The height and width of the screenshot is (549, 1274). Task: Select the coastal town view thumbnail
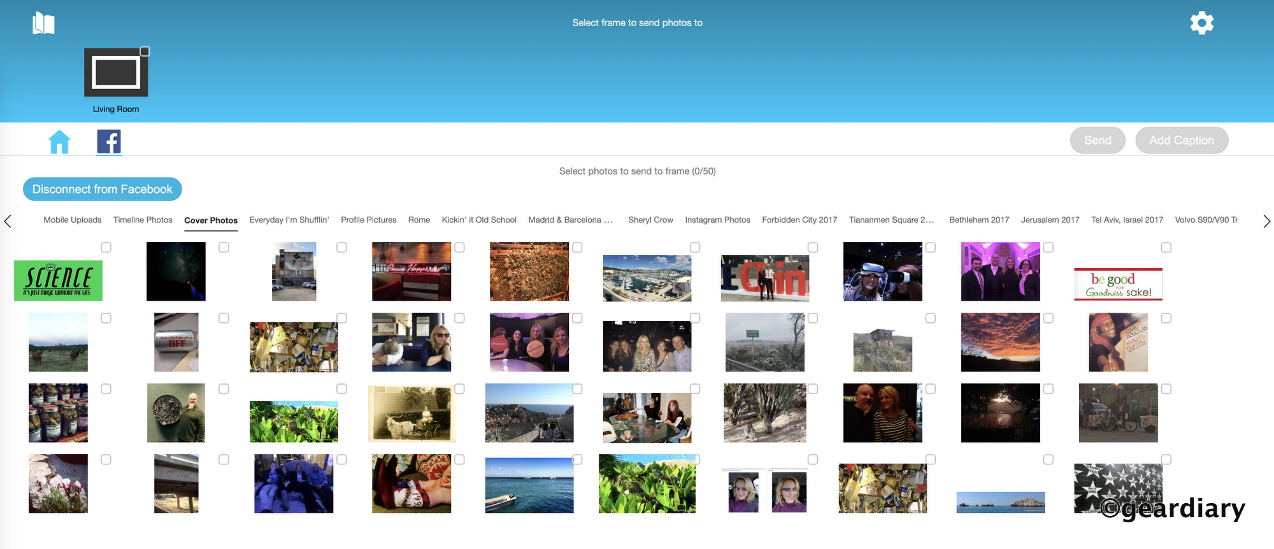coord(529,413)
